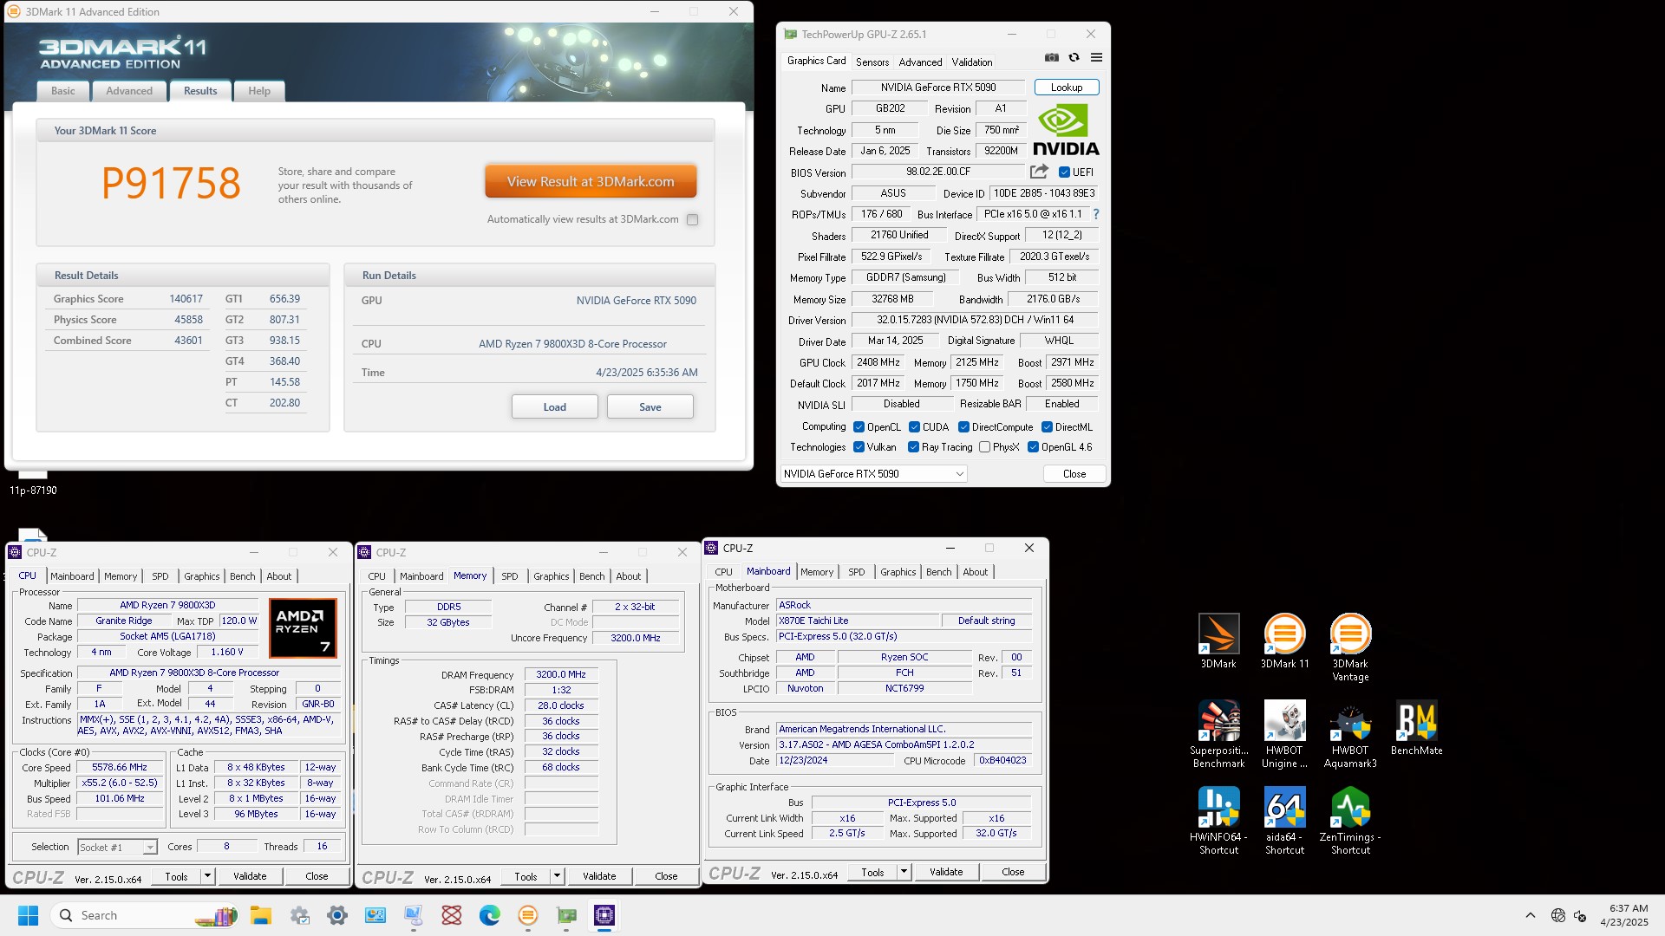Open the HWiNFO64 shortcut

pos(1218,822)
